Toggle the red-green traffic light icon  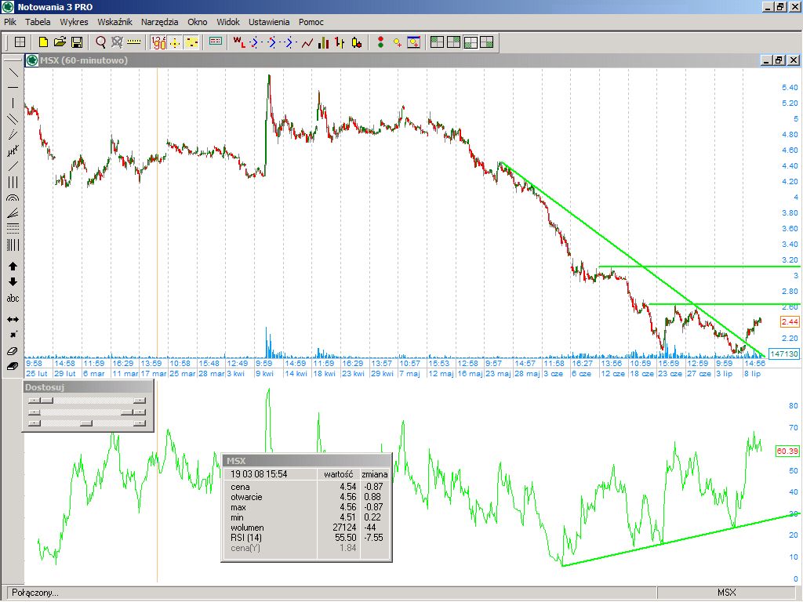pyautogui.click(x=380, y=42)
